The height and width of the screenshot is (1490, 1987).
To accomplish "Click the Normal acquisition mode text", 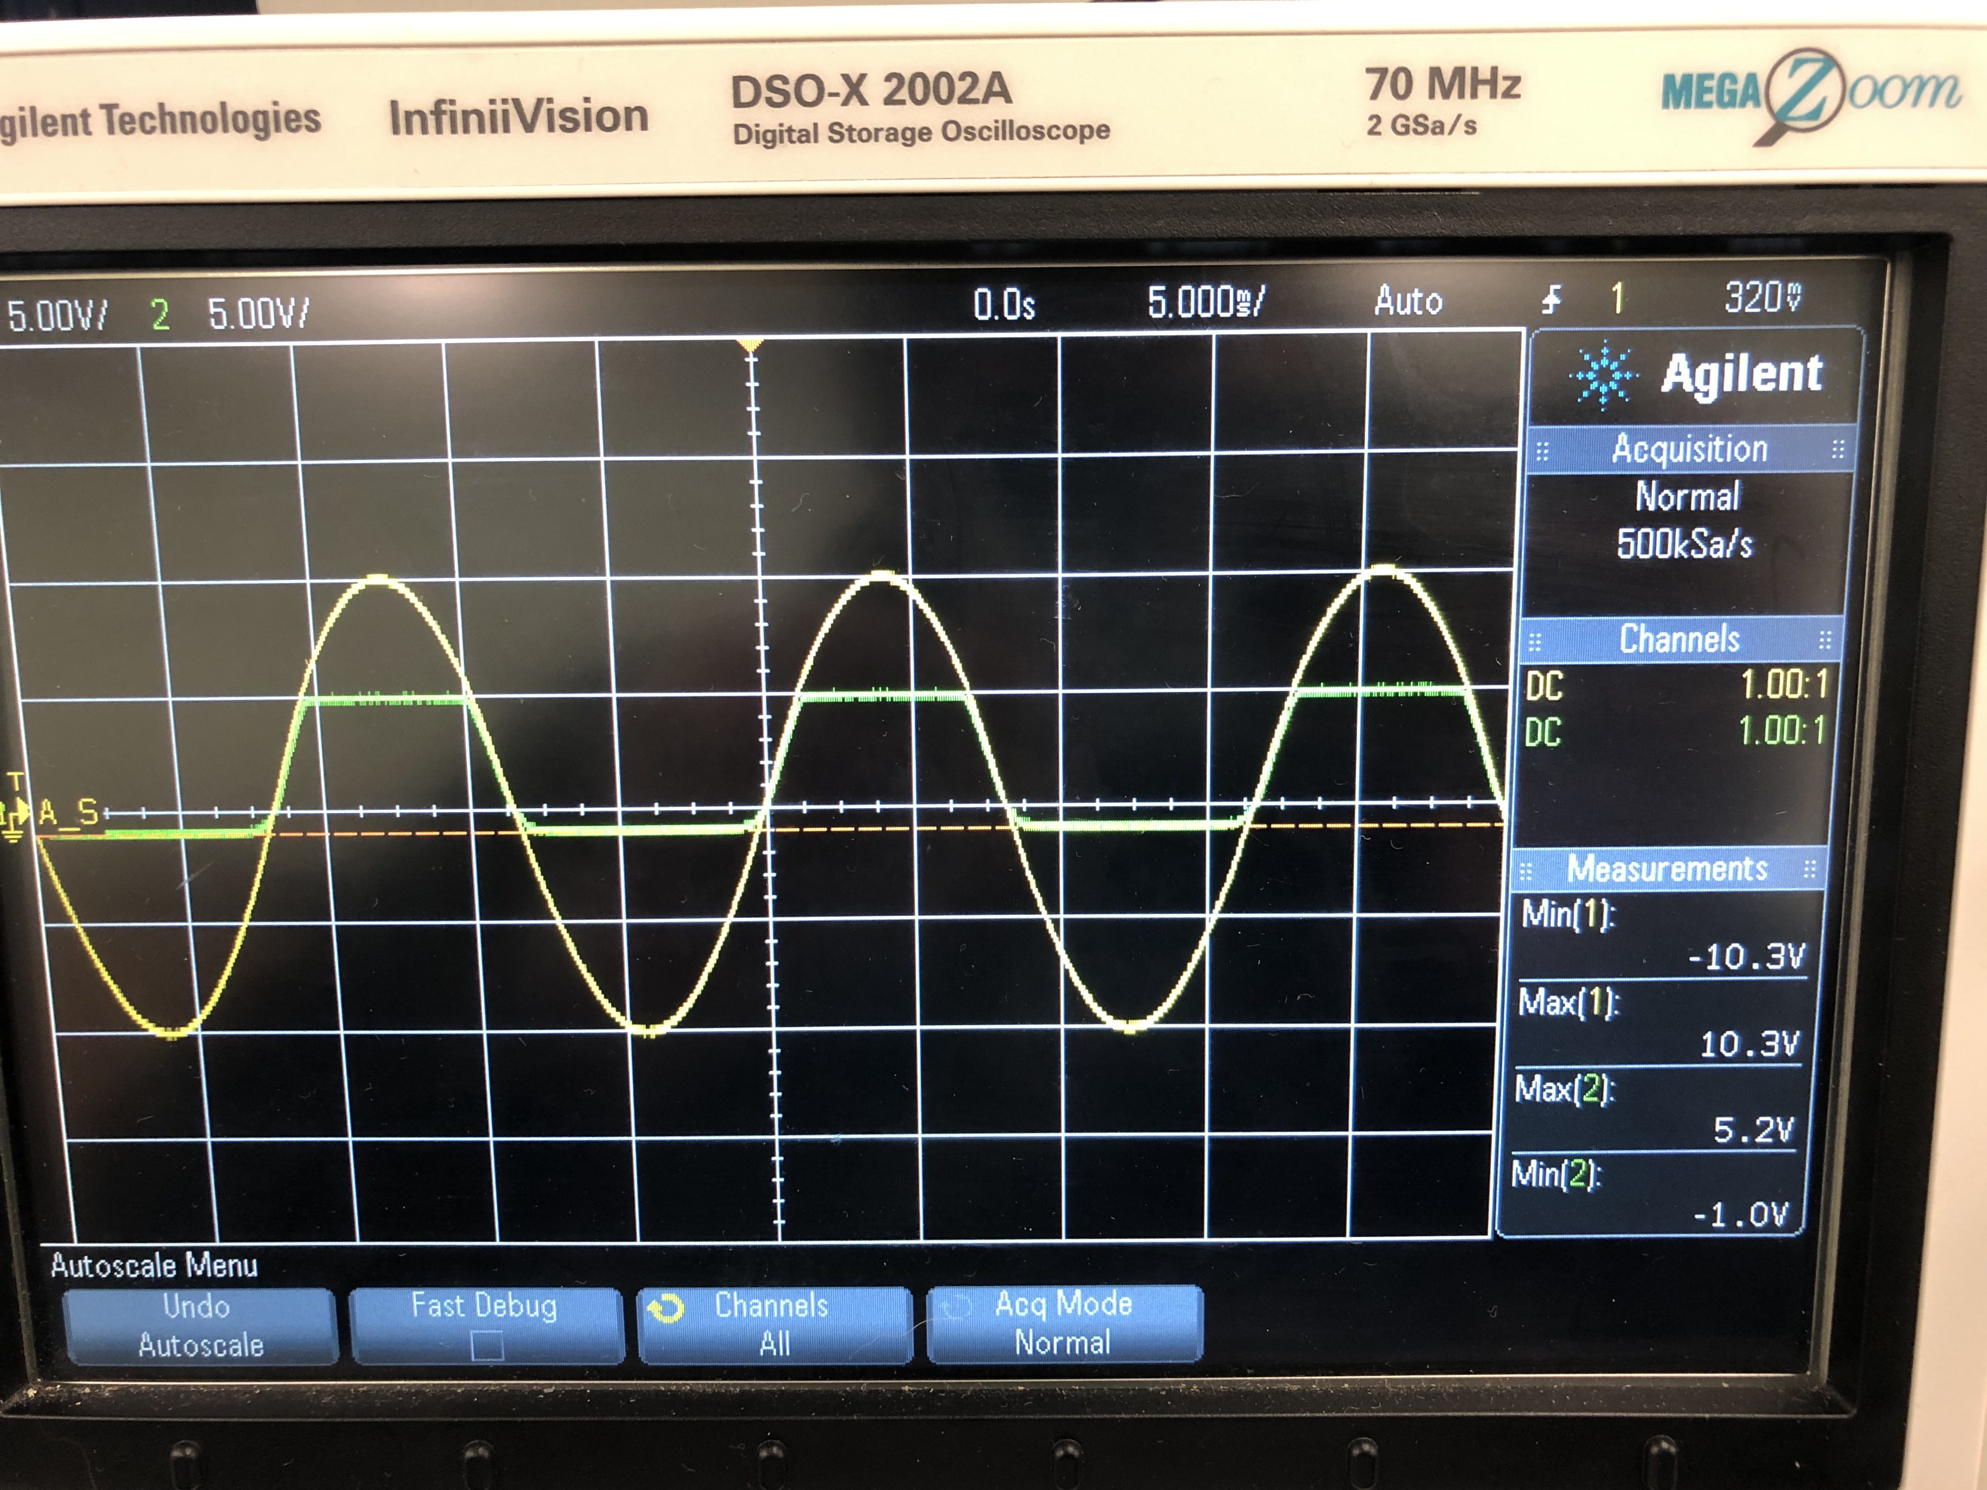I will (1687, 496).
